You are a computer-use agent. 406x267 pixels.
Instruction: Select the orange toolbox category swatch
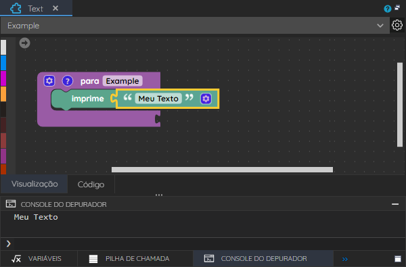coord(3,94)
